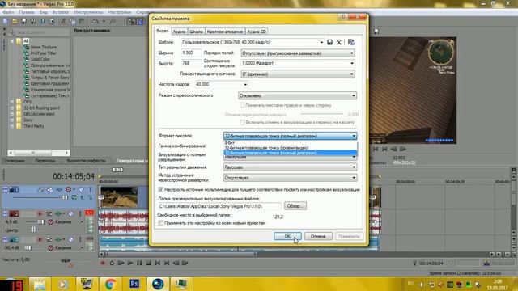Switch to the Аудио tab
Image resolution: width=518 pixels, height=291 pixels.
pos(179,32)
